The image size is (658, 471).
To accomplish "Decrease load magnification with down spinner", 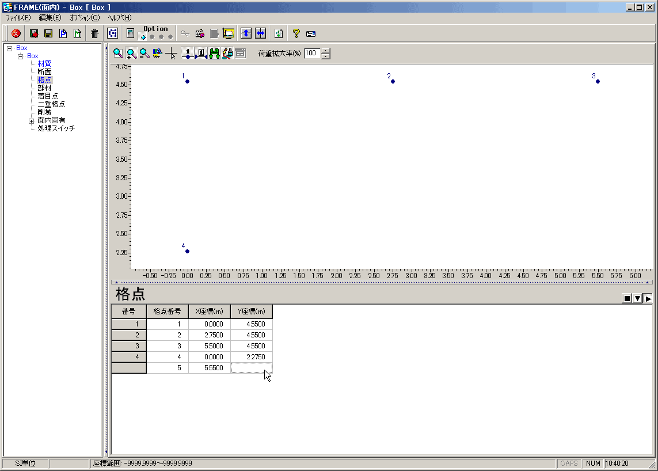I will click(x=326, y=56).
